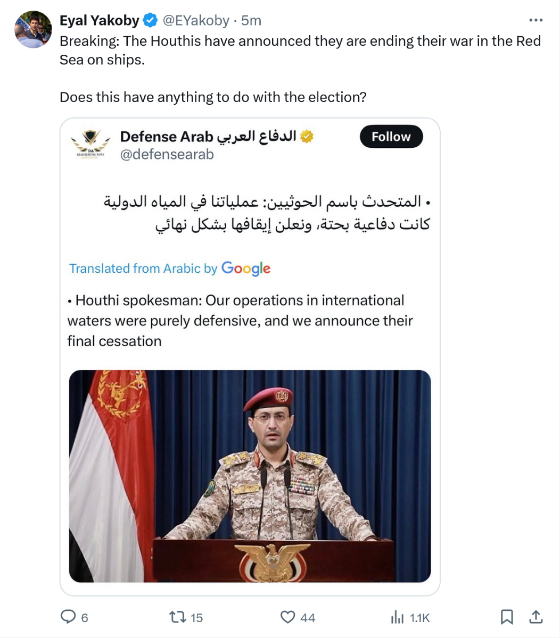The image size is (560, 638).
Task: Bookmark this tweet
Action: click(507, 617)
